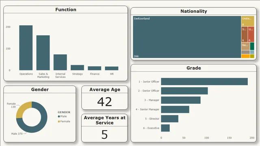Click the tan 'Ne...' treemap tile
This screenshot has width=260, height=146.
(245, 46)
